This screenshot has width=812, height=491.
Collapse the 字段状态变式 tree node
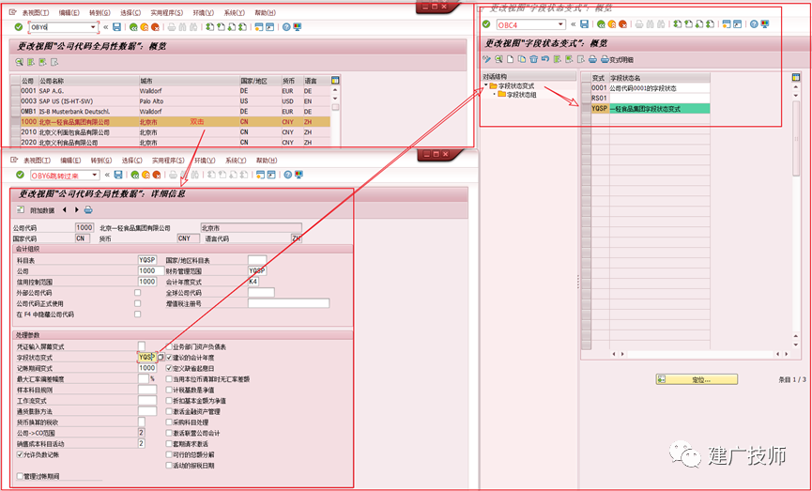click(x=485, y=85)
